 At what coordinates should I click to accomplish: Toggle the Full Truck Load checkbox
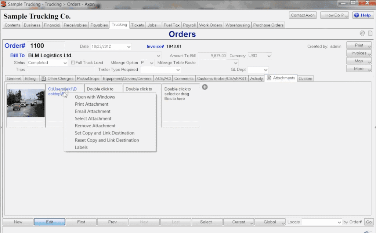coord(73,63)
